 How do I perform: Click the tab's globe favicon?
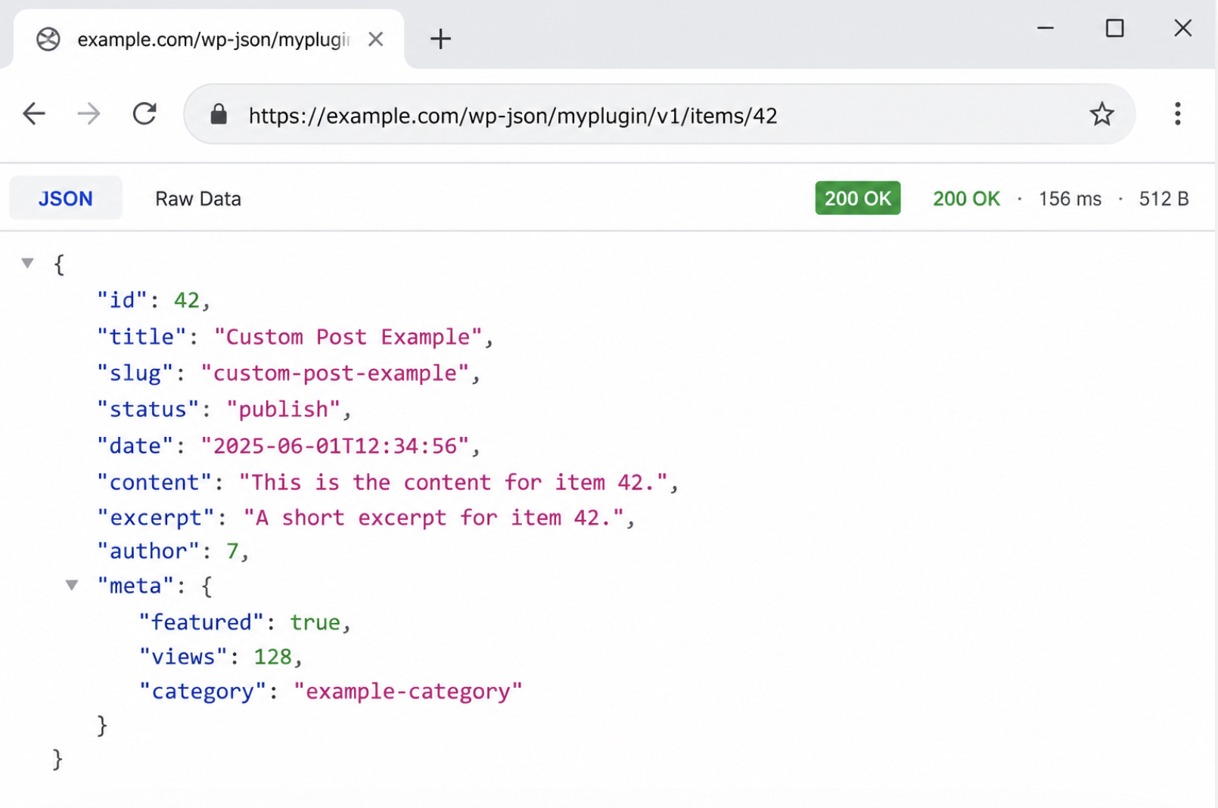48,39
